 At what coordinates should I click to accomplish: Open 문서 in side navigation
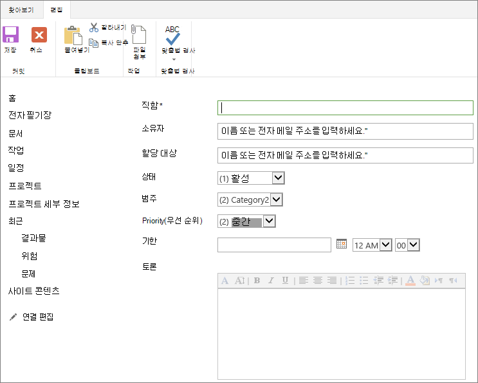15,133
